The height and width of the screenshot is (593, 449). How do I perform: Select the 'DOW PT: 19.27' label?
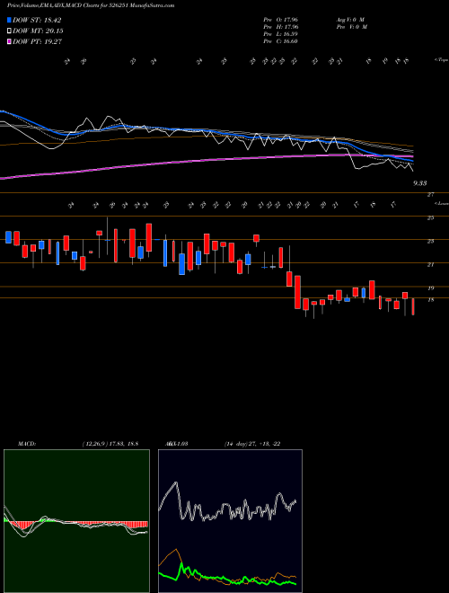pos(38,41)
